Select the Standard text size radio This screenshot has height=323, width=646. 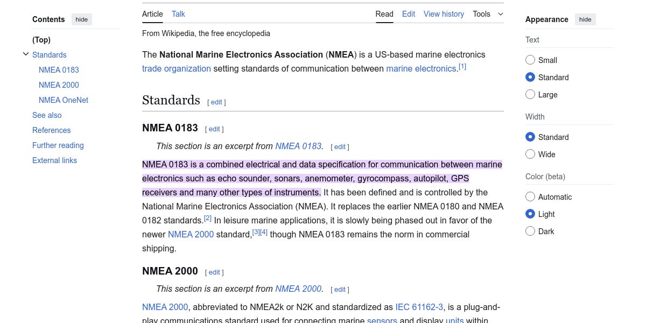coord(530,78)
